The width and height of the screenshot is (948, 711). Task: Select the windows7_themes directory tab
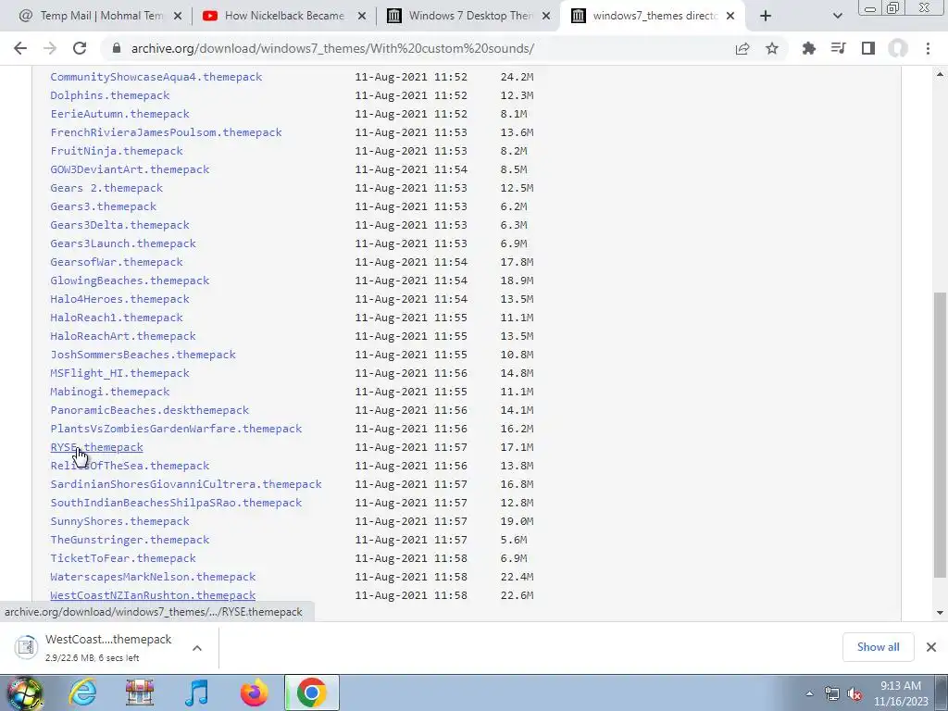click(653, 16)
